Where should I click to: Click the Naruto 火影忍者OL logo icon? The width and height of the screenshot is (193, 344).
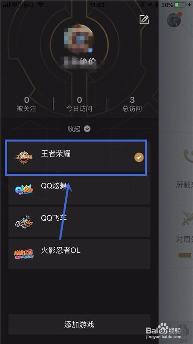(x=24, y=254)
